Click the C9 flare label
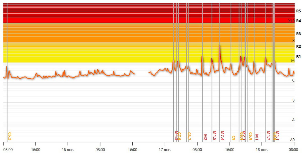 point(234,138)
